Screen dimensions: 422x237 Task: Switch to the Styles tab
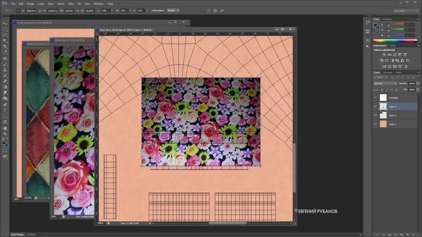393,45
